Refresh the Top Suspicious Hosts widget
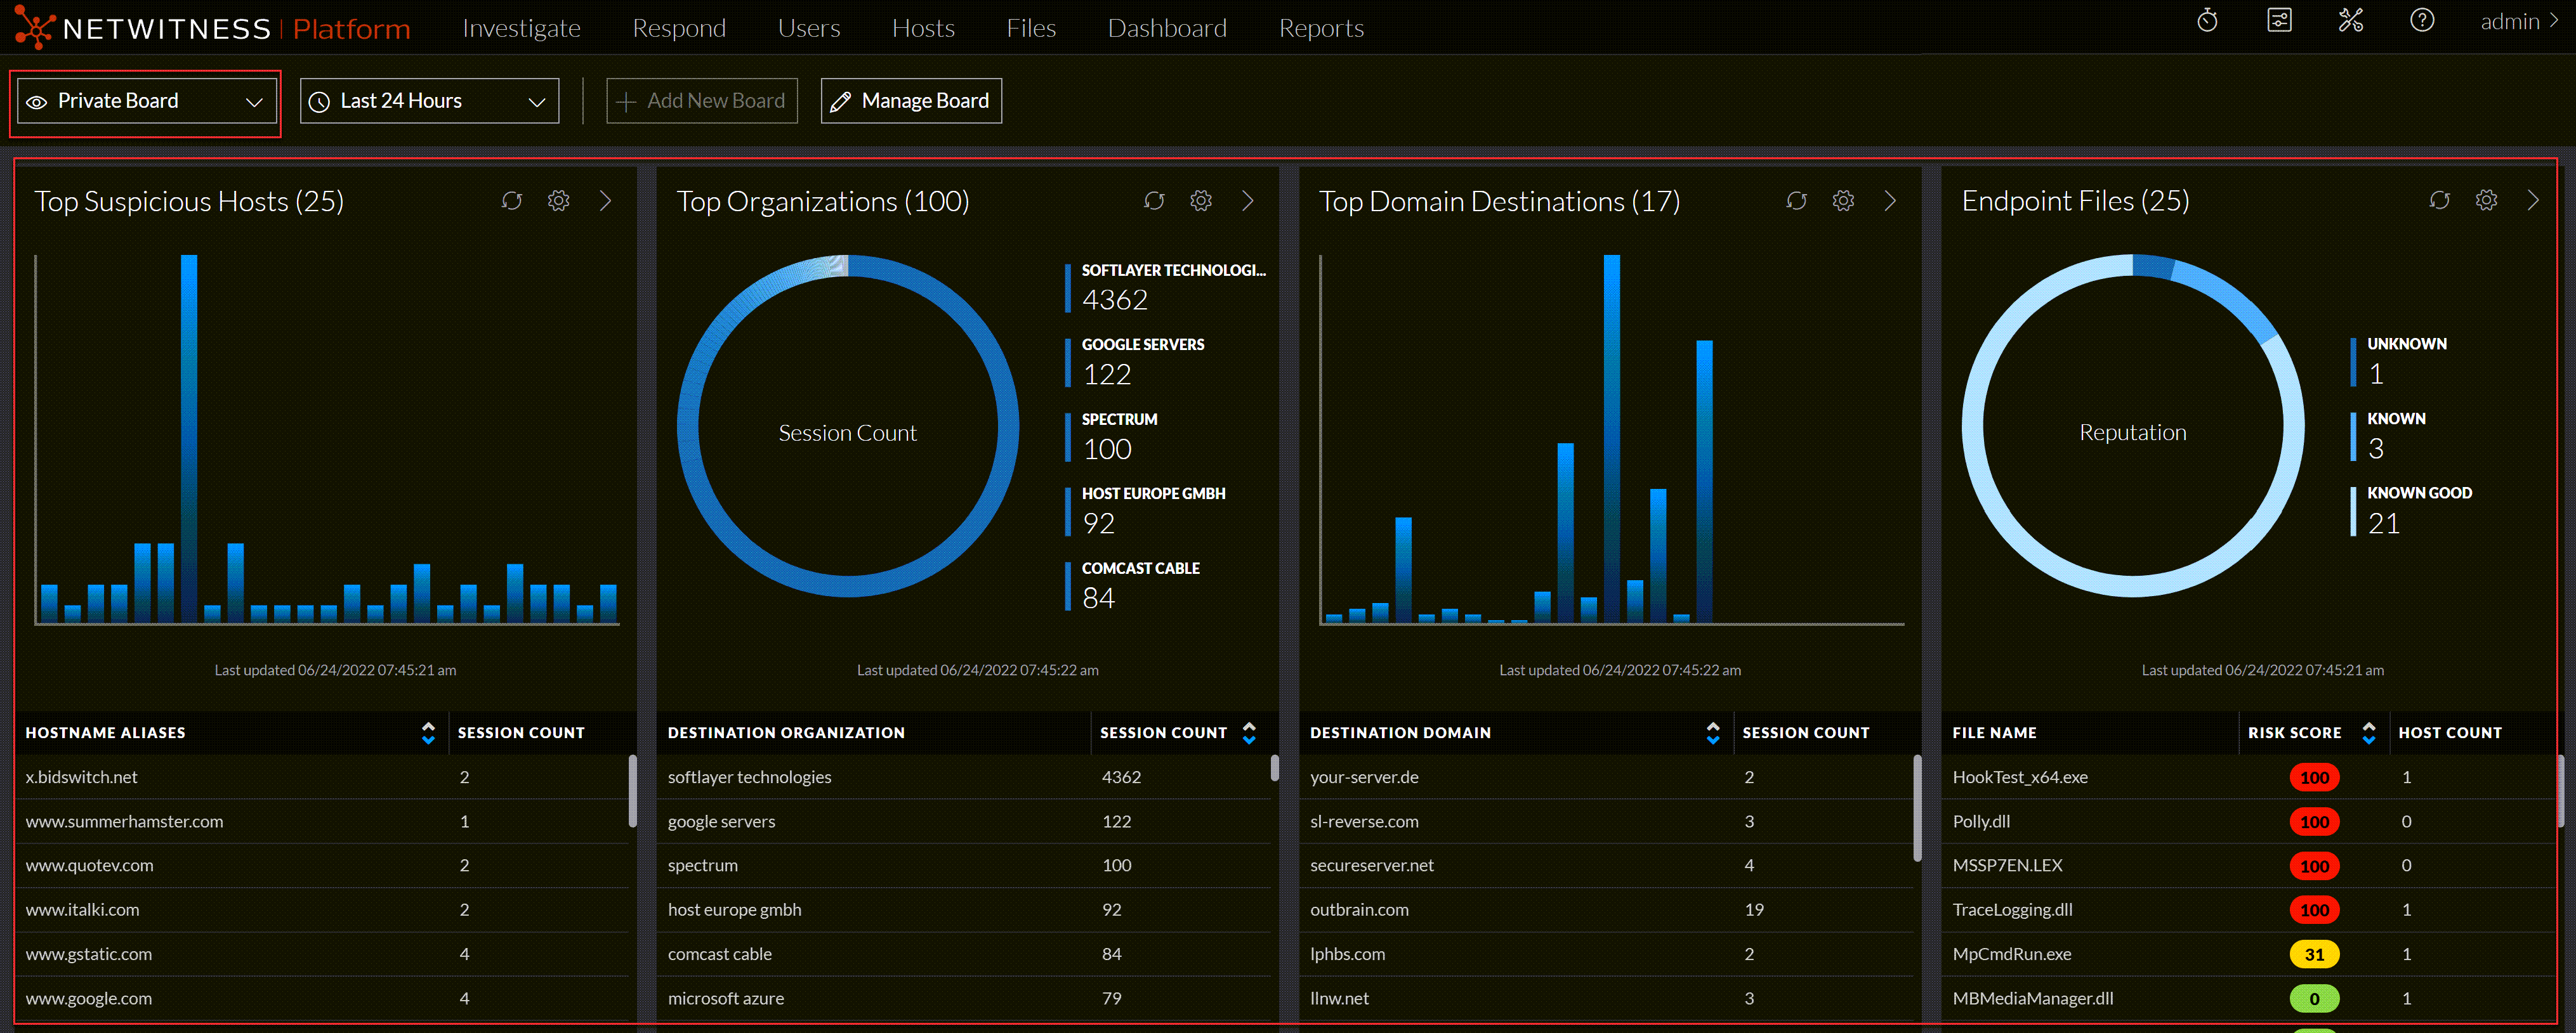Viewport: 2576px width, 1033px height. (512, 201)
